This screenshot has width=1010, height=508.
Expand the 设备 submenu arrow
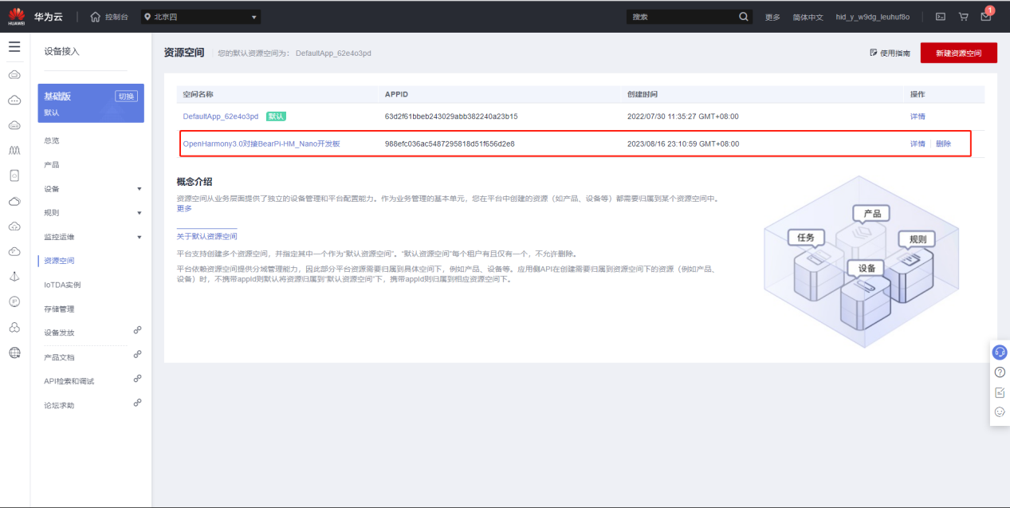(140, 189)
